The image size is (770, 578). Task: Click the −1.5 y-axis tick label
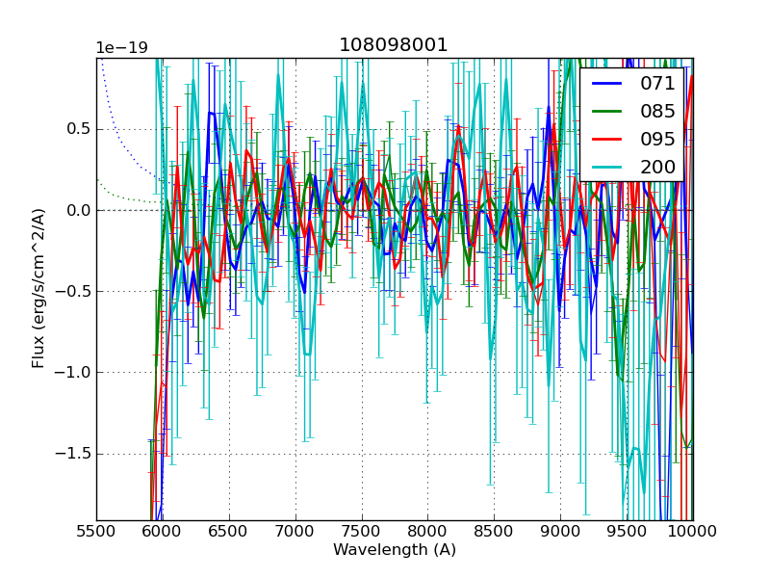point(71,454)
